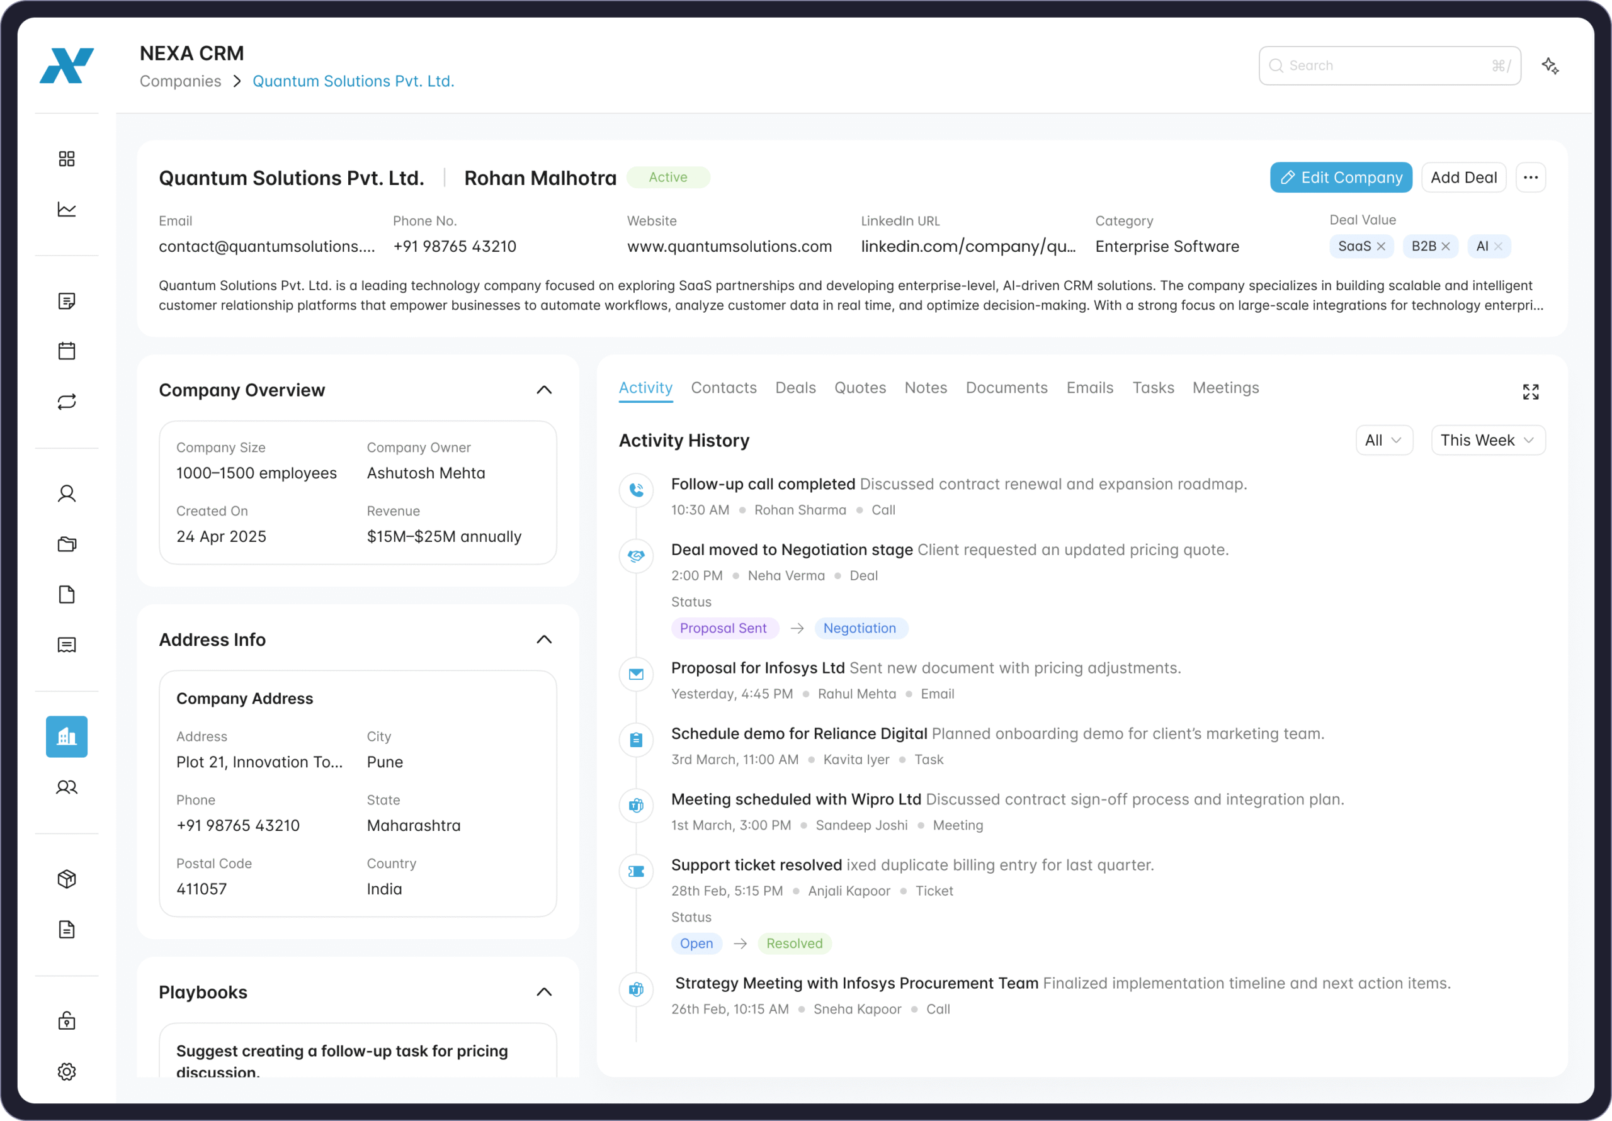Click the Edit Company button
Image resolution: width=1612 pixels, height=1121 pixels.
[1341, 177]
